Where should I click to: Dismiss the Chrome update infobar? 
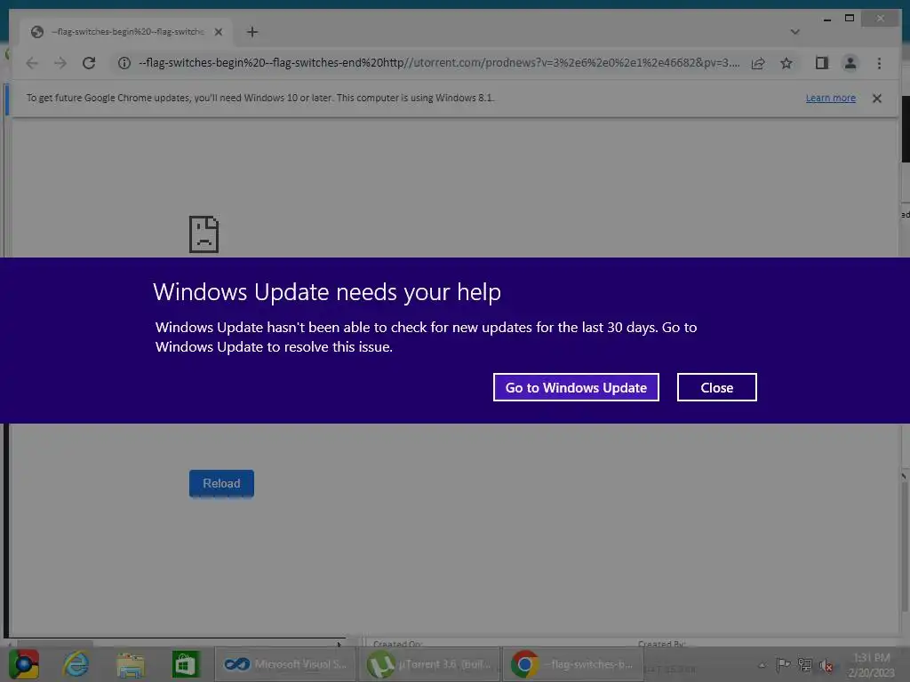(877, 98)
